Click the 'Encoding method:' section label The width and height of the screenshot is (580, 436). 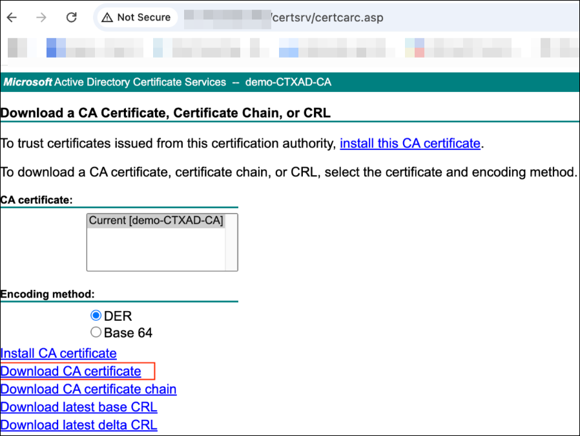click(x=48, y=294)
